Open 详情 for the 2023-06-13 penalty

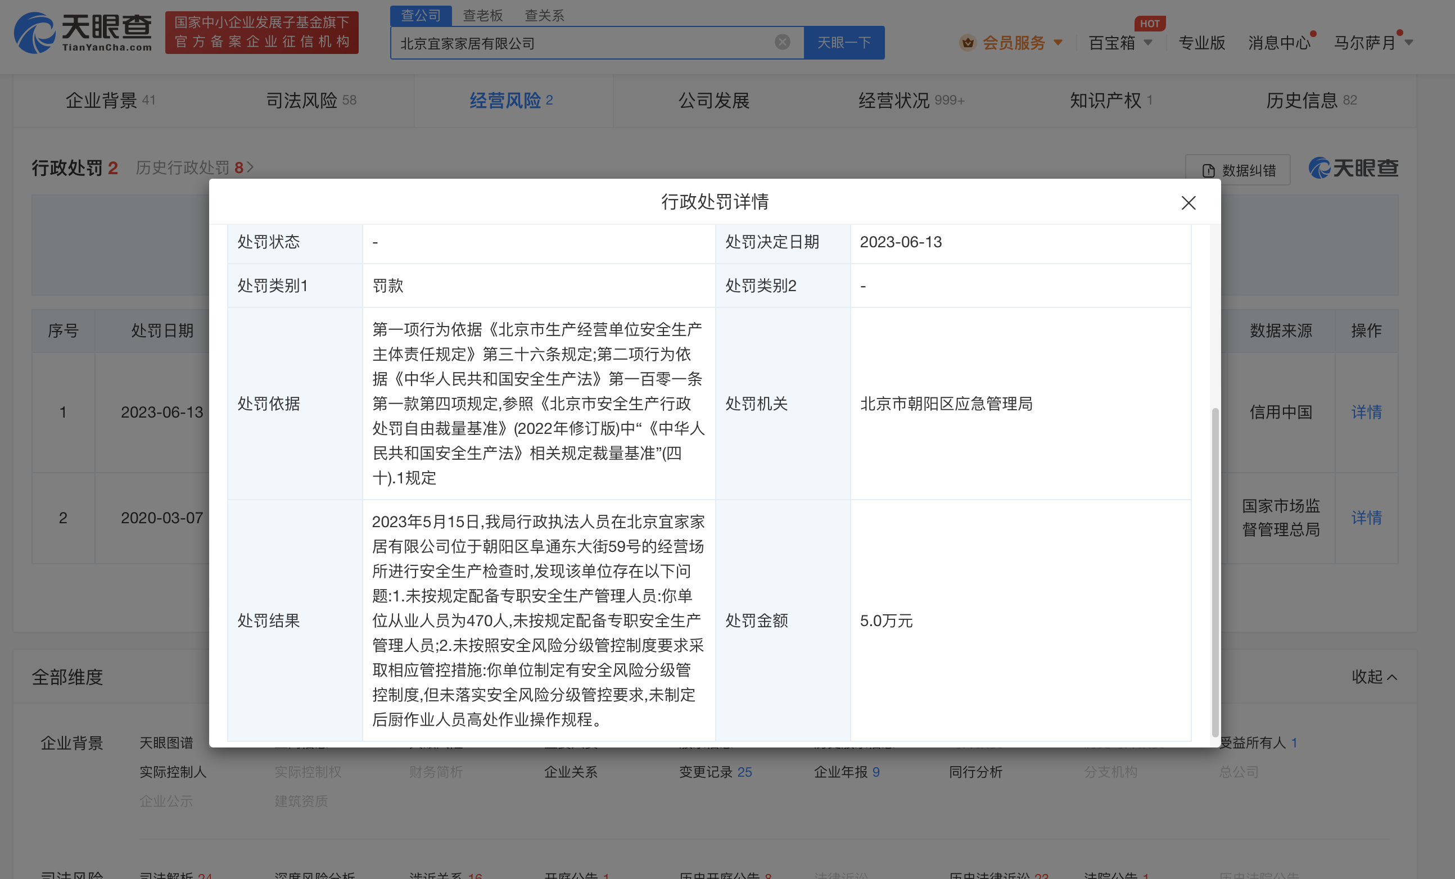(x=1366, y=412)
